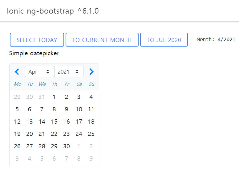239x169 pixels.
Task: Choose April 22 in the datepicker
Action: coord(54,134)
